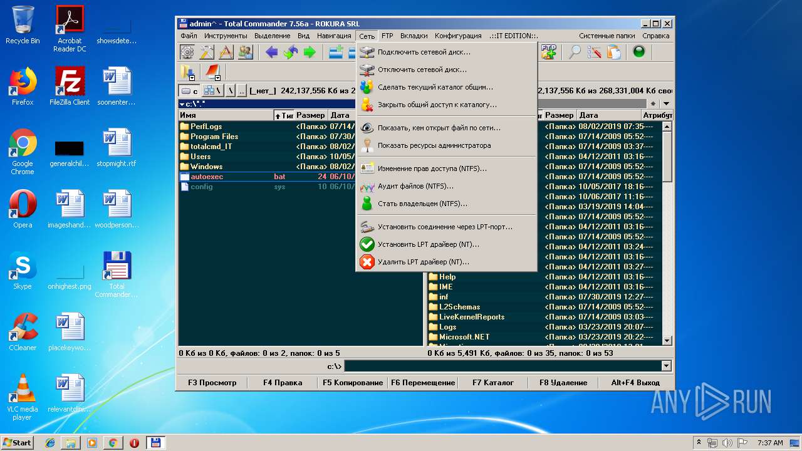The width and height of the screenshot is (802, 451).
Task: Choose 'Установить соединение через LPT-порт...'
Action: [x=447, y=227]
